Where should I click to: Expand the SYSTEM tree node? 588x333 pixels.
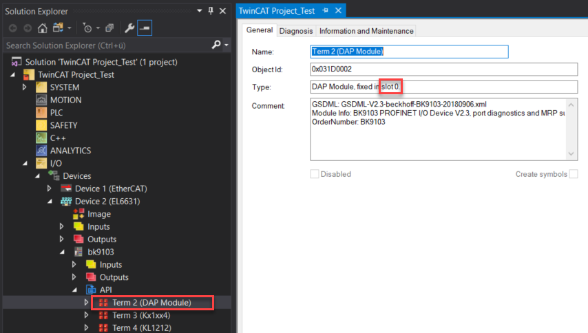click(x=25, y=87)
